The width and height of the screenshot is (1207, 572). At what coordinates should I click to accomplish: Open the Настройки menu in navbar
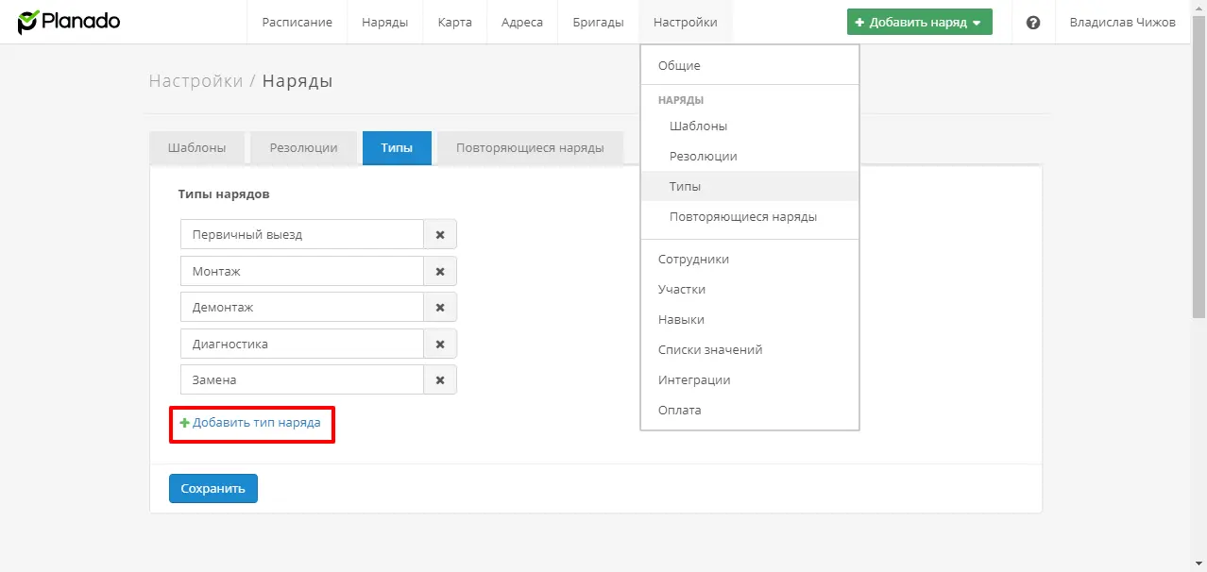[685, 22]
